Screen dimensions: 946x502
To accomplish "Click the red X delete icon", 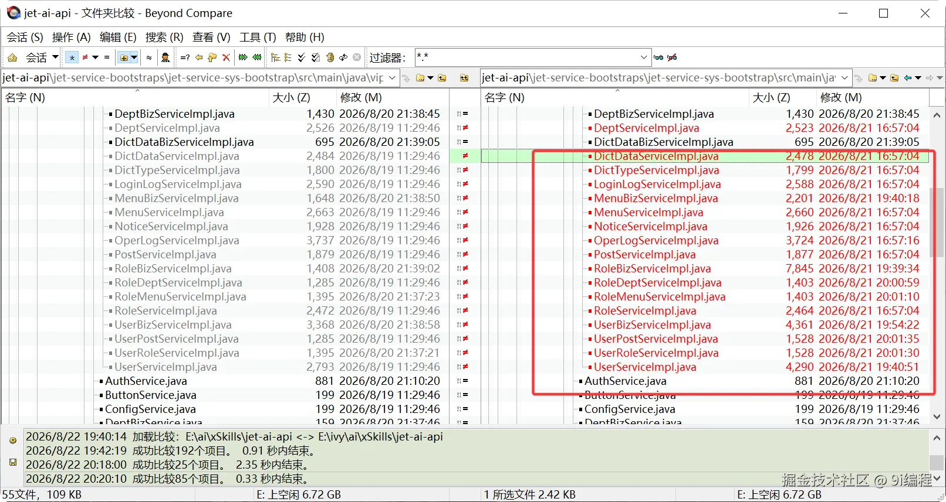I will point(226,57).
